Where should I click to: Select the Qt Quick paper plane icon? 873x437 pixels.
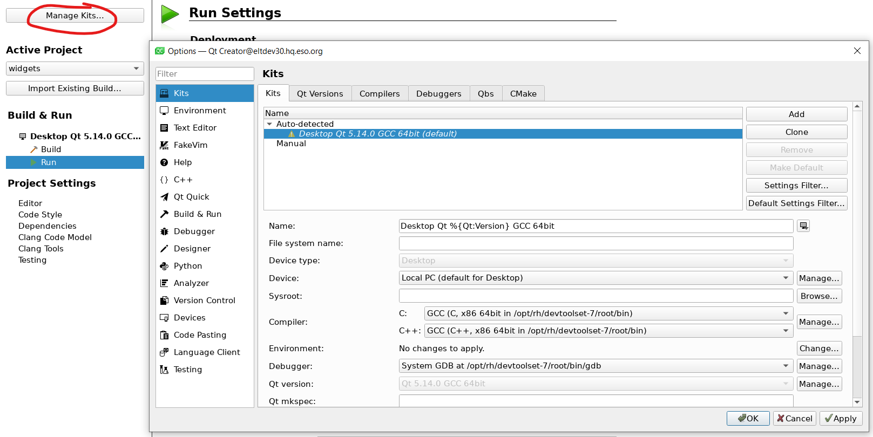click(x=164, y=197)
